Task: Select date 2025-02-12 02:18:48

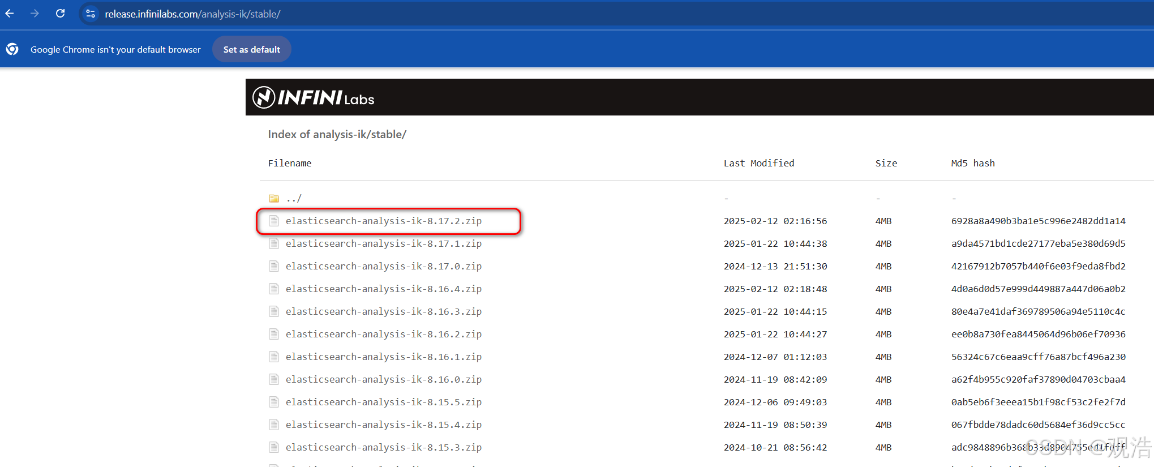Action: [x=775, y=289]
